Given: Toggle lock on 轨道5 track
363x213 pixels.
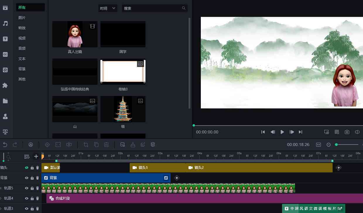Looking at the screenshot, I should [32, 188].
